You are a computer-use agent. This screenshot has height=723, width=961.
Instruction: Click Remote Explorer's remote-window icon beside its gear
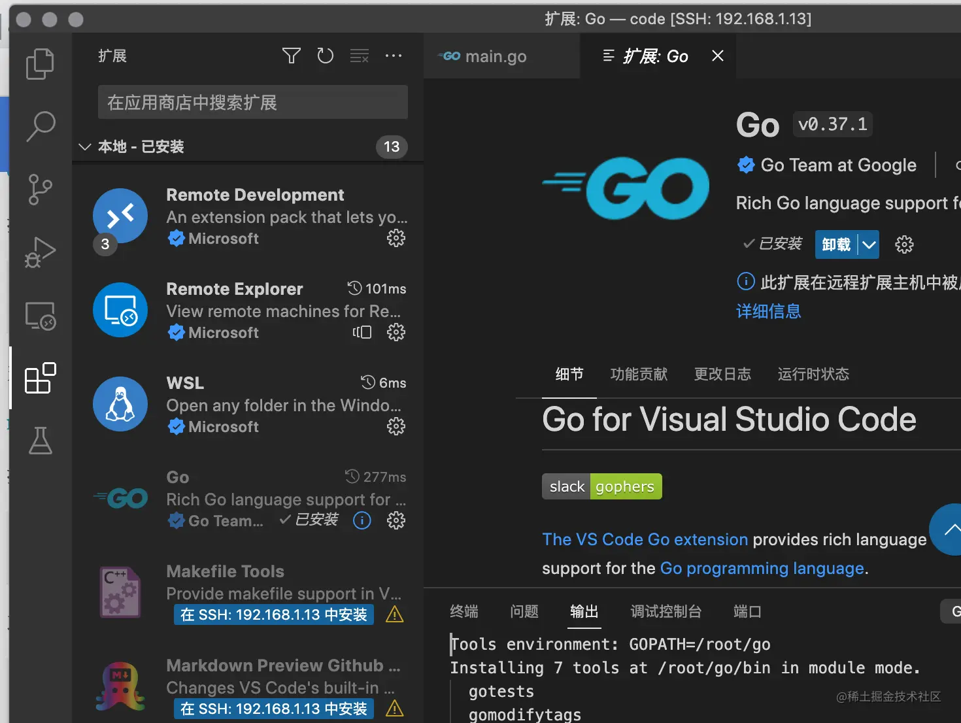[x=362, y=332]
